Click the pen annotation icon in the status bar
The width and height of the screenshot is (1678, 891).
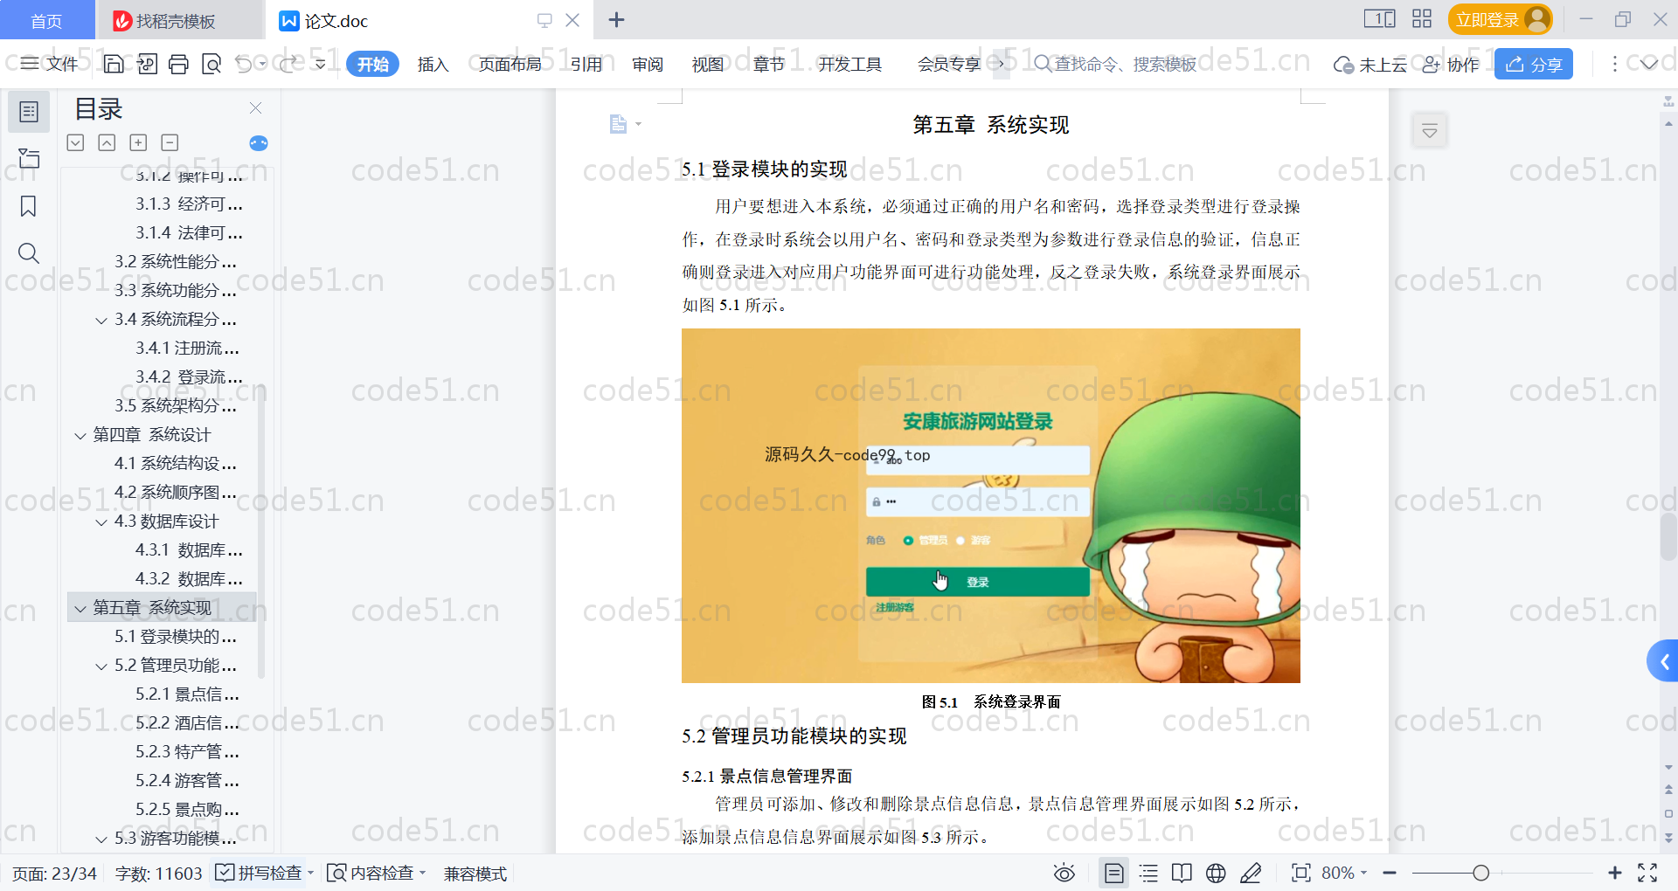click(x=1251, y=873)
